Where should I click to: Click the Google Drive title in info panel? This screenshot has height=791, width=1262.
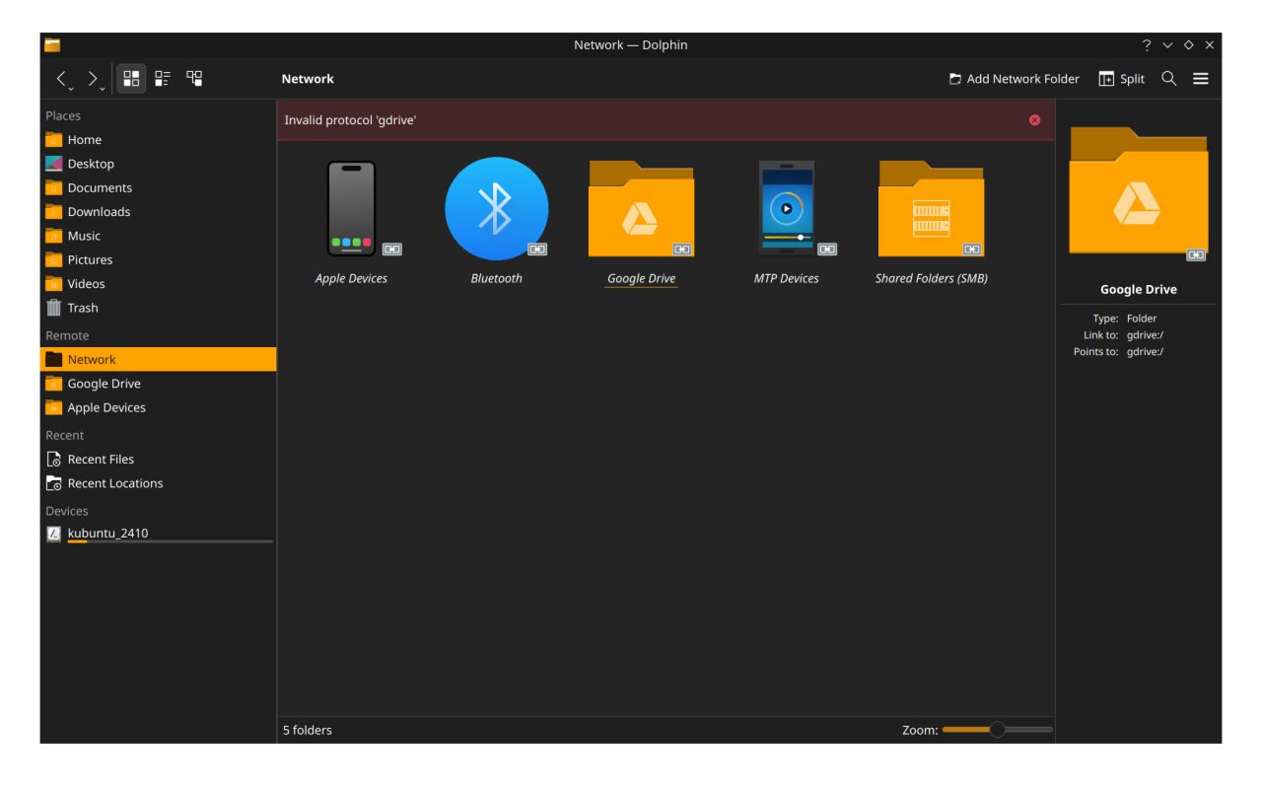click(1138, 290)
